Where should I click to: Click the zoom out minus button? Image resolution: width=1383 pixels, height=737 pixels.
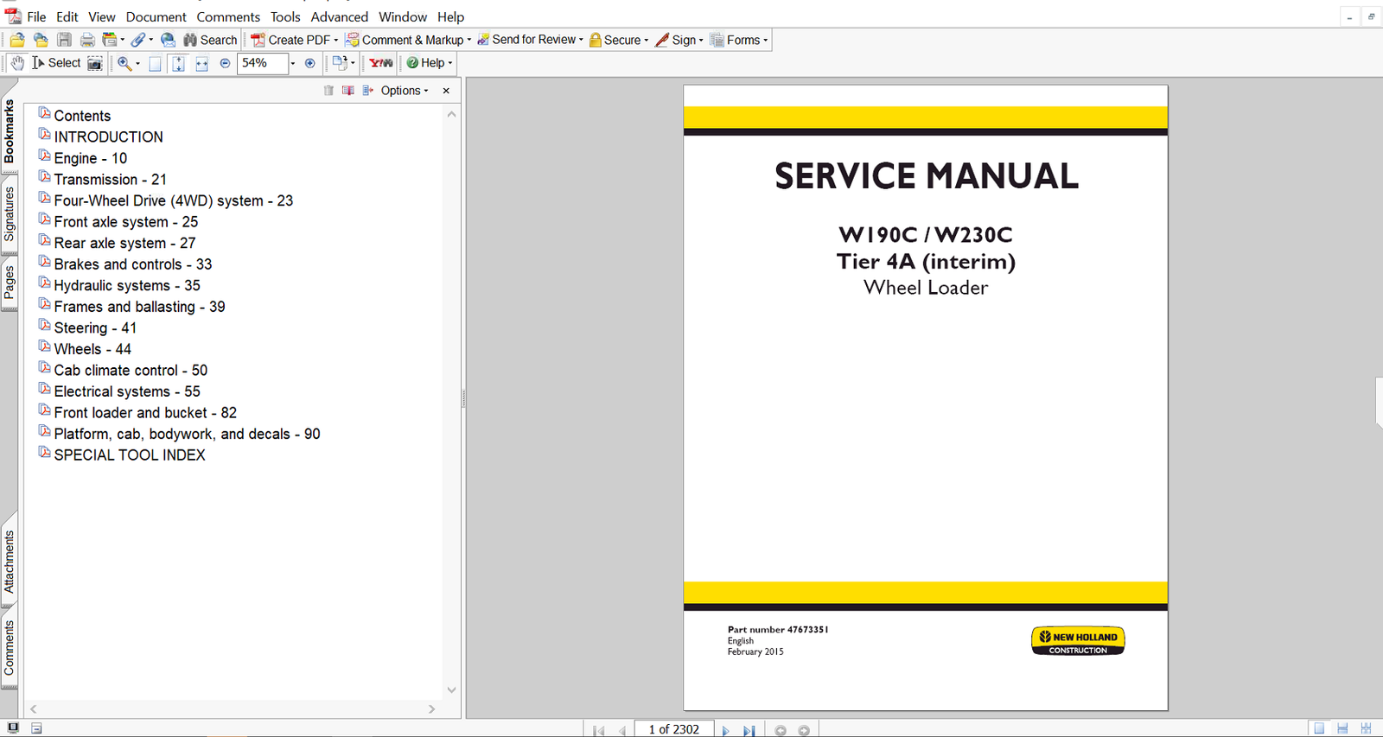[225, 63]
